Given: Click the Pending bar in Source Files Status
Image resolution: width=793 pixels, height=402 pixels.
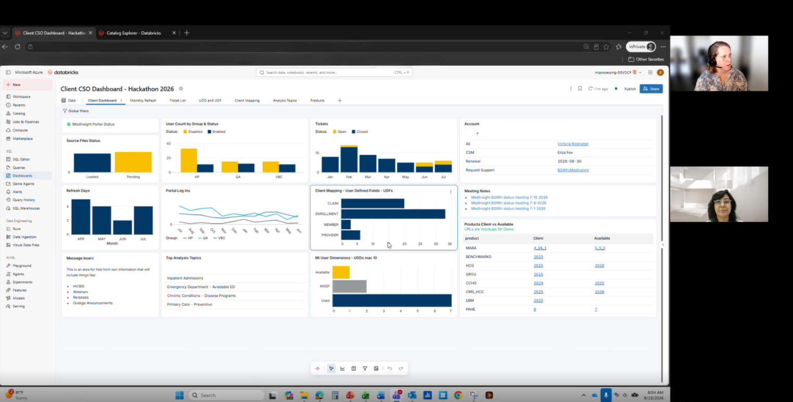Looking at the screenshot, I should pyautogui.click(x=133, y=162).
